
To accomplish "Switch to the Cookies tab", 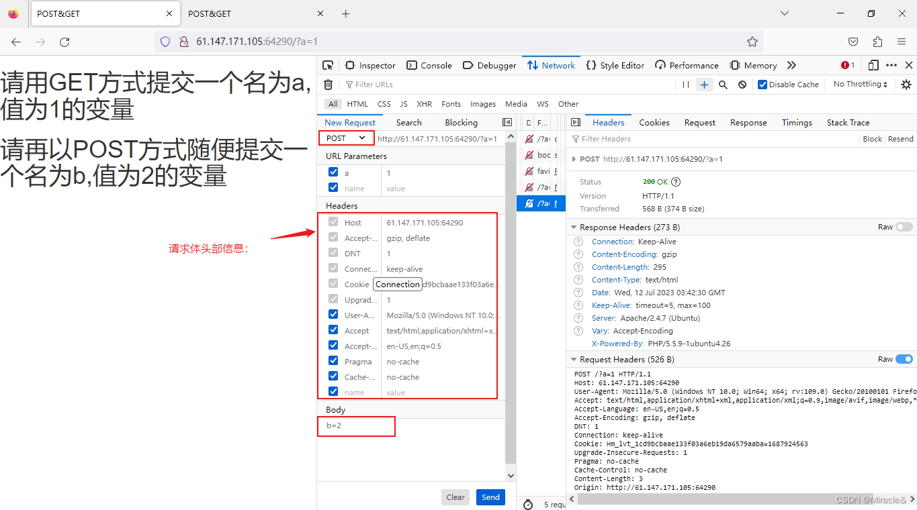I will tap(654, 122).
